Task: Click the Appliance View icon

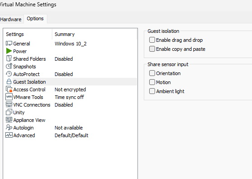Action: point(9,120)
